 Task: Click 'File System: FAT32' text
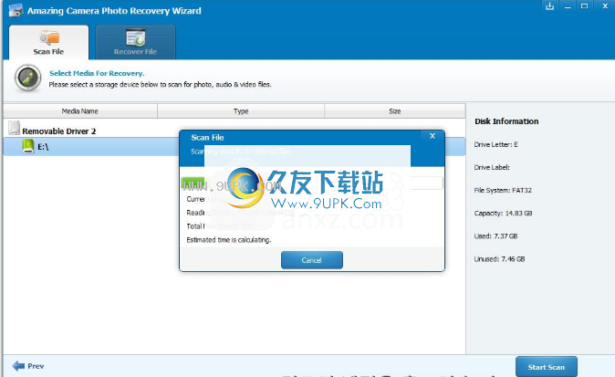coord(503,190)
